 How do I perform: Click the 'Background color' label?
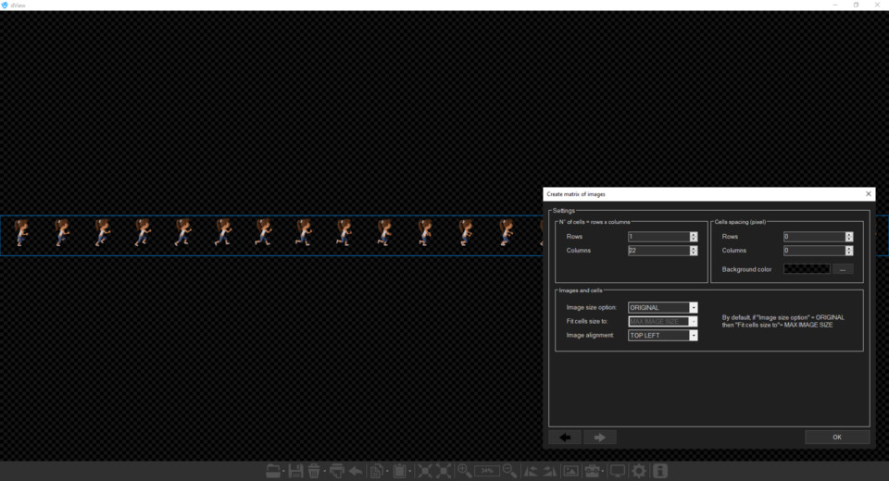coord(746,269)
